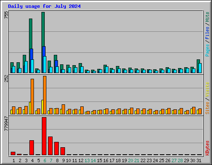The height and width of the screenshot is (165, 212).
Task: Click the 'Daily usage for July 2024' title
Action: [44, 6]
